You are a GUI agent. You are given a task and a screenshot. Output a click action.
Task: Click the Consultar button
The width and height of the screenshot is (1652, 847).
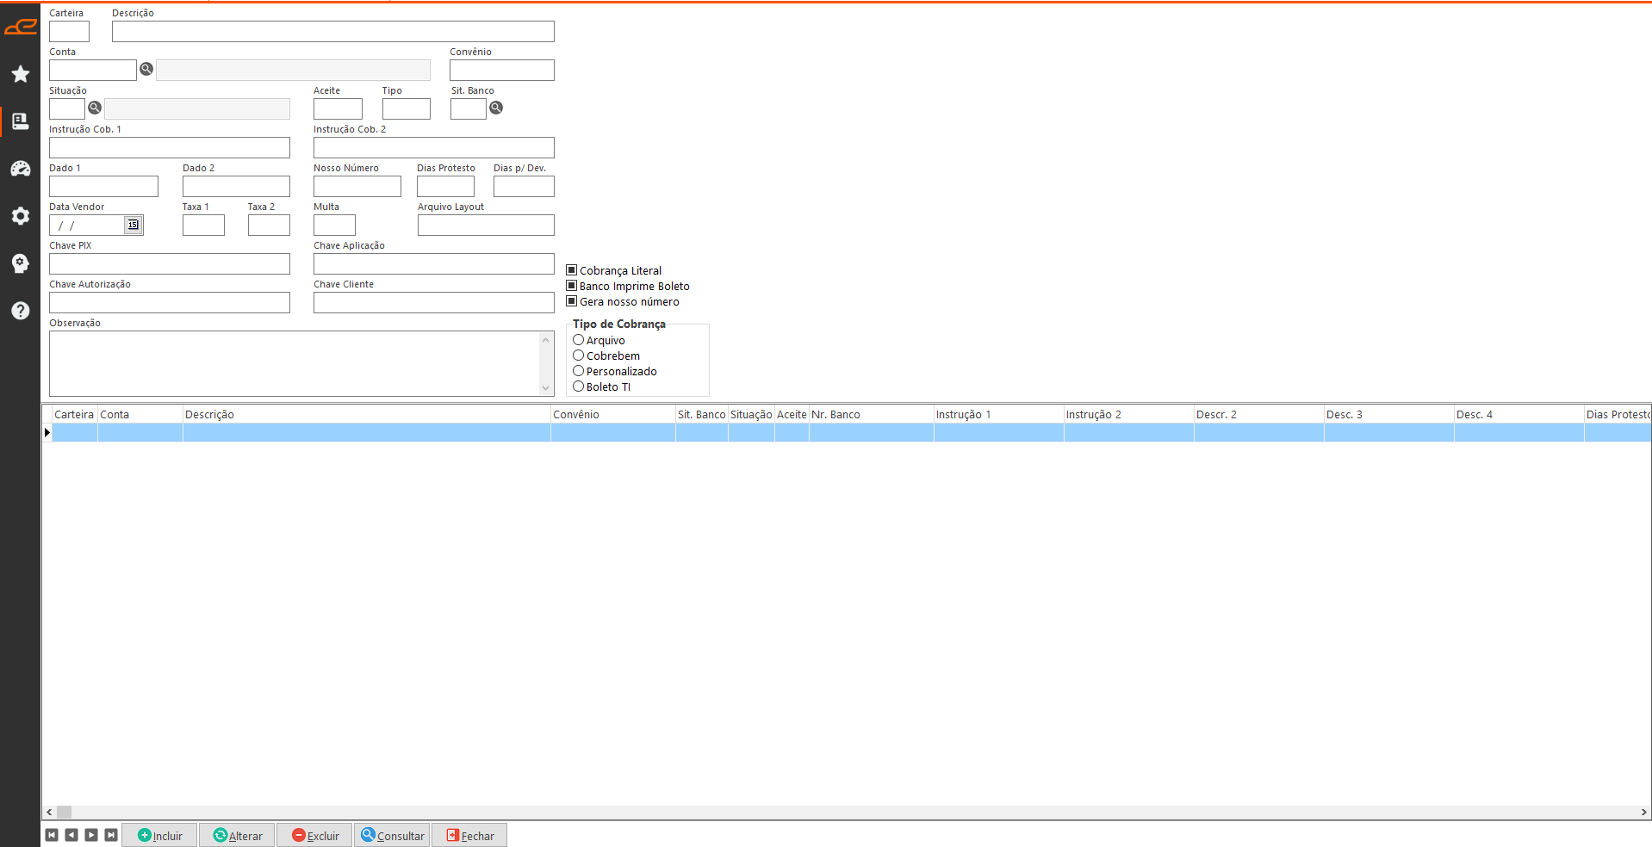(392, 835)
